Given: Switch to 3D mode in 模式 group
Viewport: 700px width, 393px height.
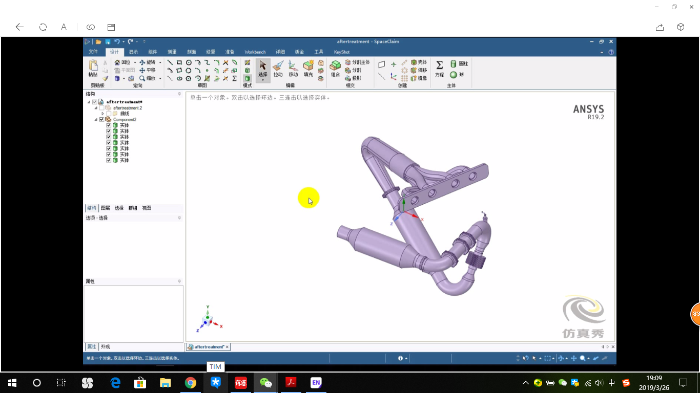Looking at the screenshot, I should 248,78.
